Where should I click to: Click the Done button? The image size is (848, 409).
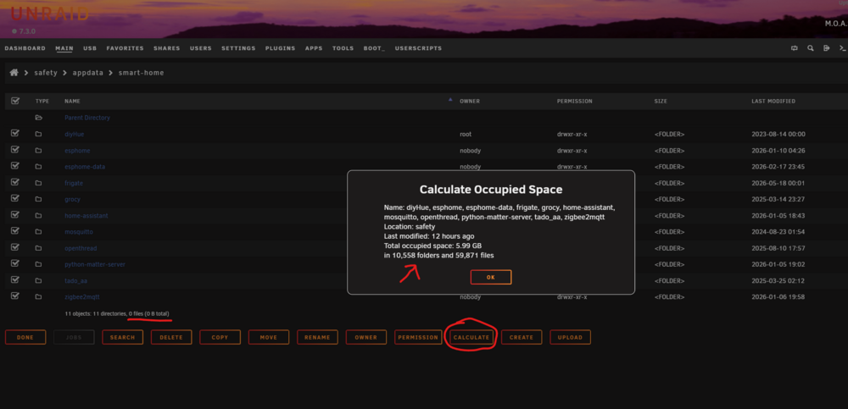coord(25,337)
